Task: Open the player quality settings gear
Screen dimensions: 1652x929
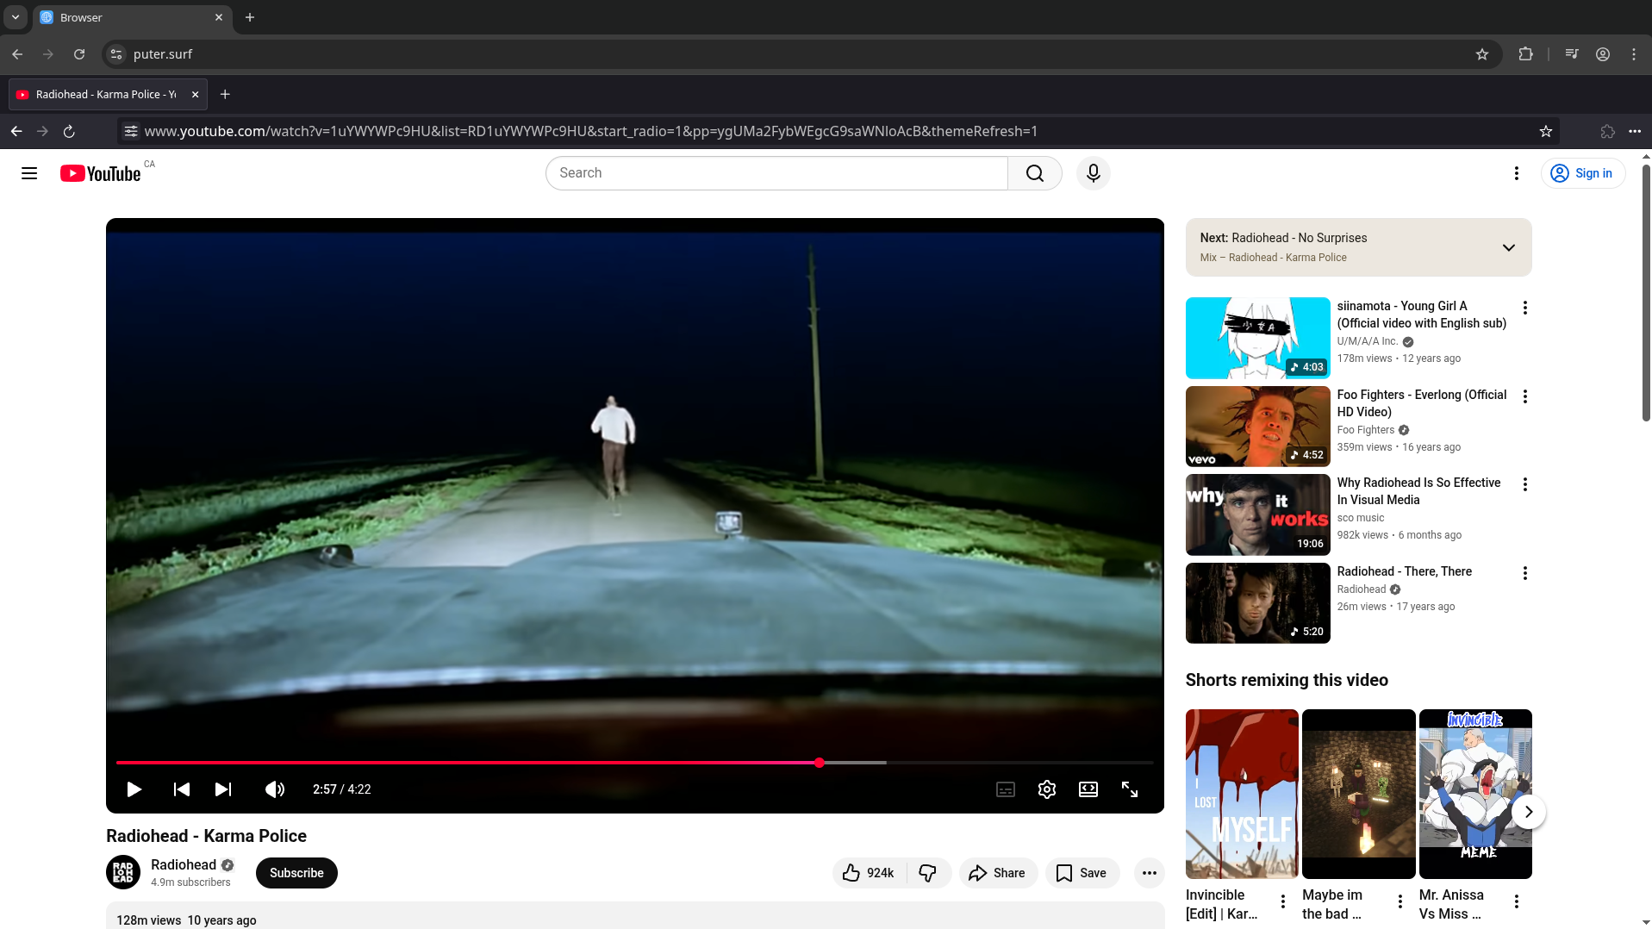Action: (1046, 789)
